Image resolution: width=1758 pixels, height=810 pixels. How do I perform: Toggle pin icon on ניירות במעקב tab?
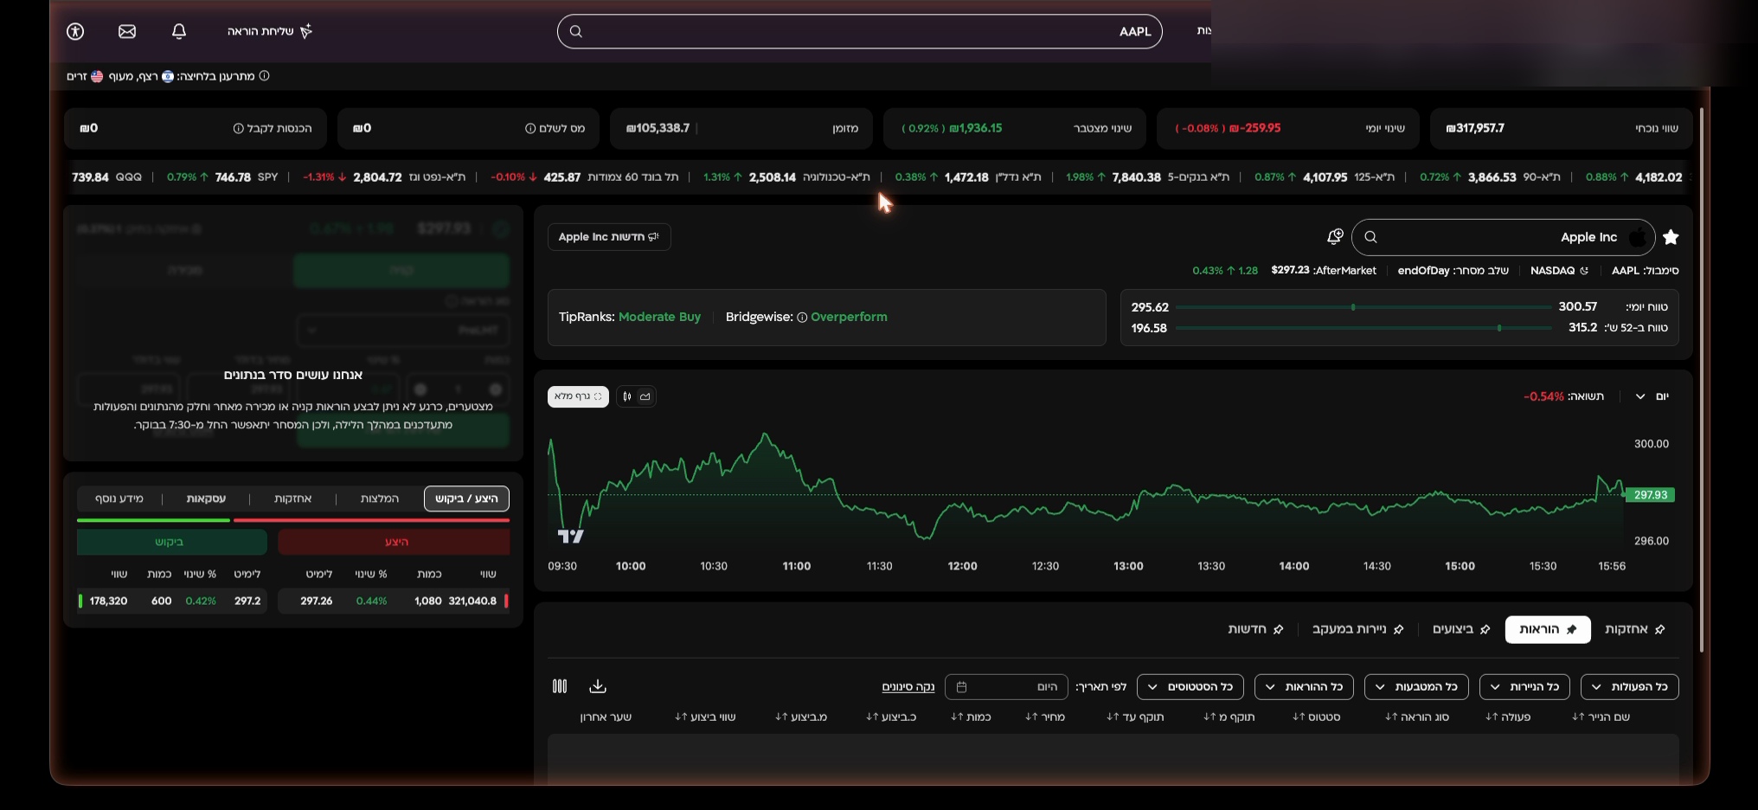point(1398,629)
